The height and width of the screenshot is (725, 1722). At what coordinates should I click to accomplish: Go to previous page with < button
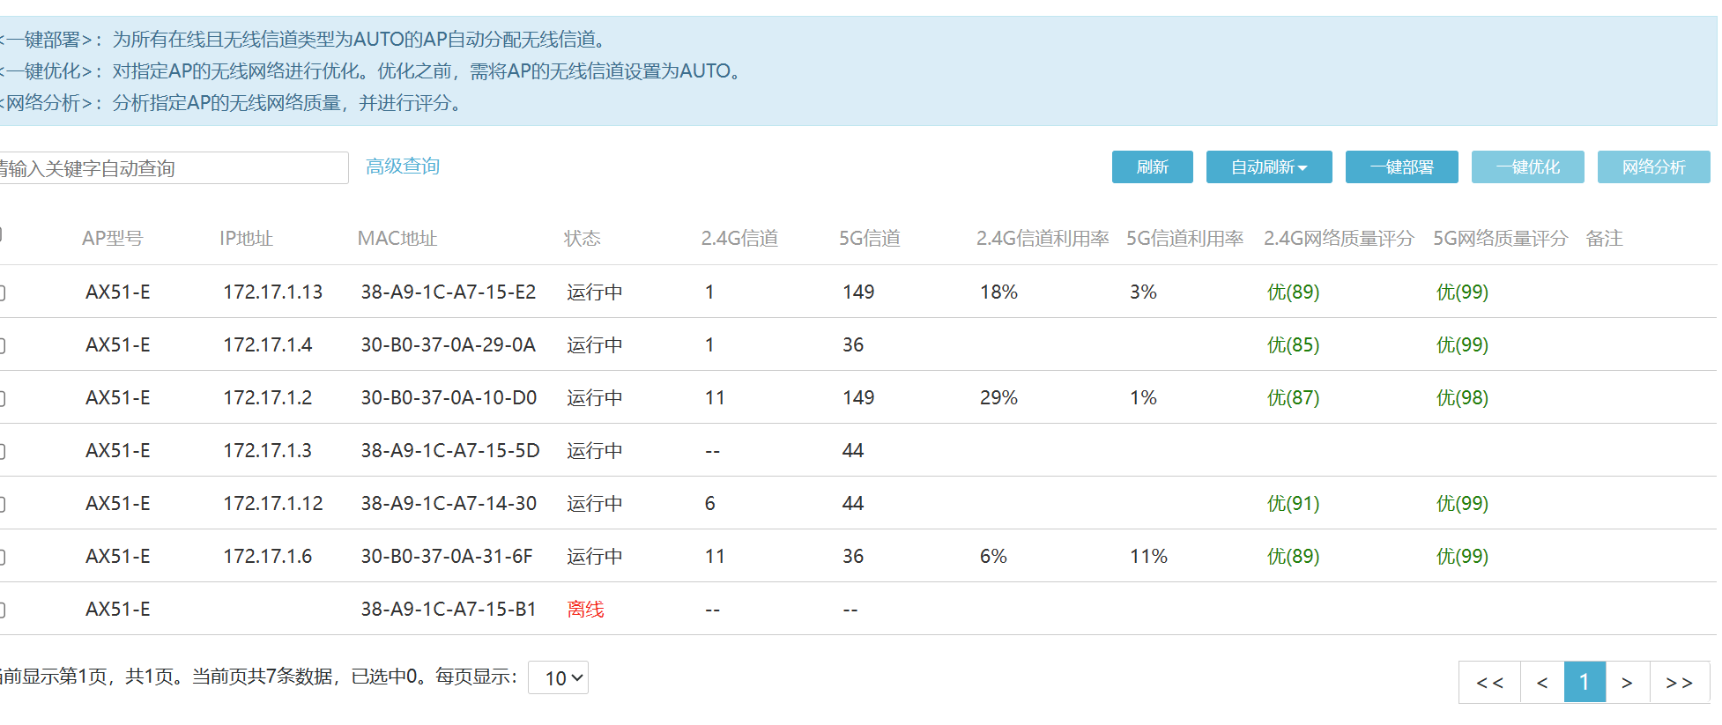click(1542, 683)
